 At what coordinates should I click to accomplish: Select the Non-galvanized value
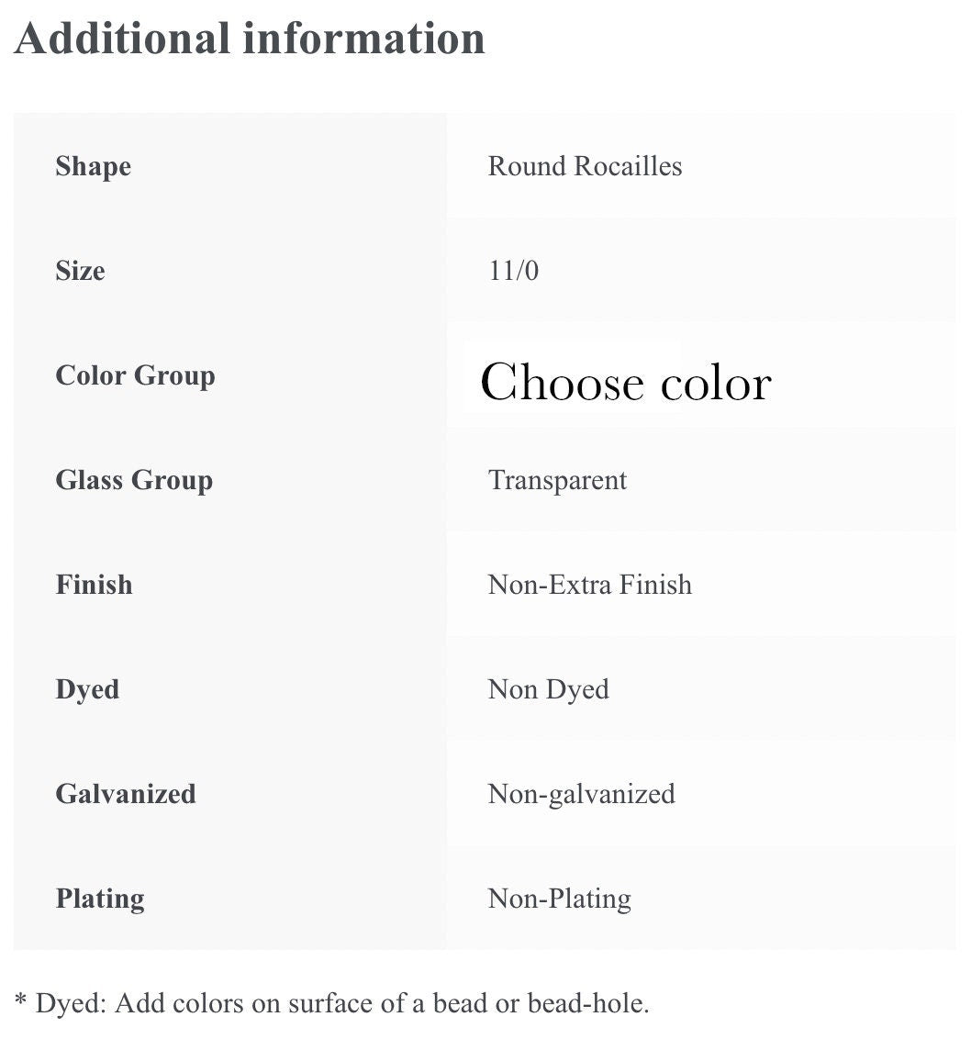click(581, 794)
